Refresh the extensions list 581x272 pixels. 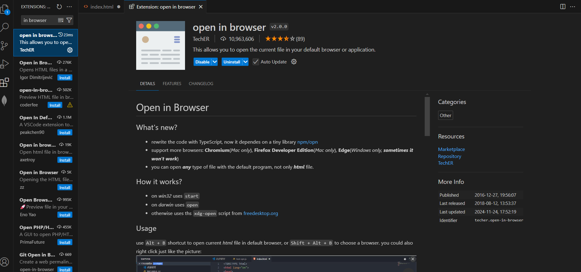[x=59, y=6]
